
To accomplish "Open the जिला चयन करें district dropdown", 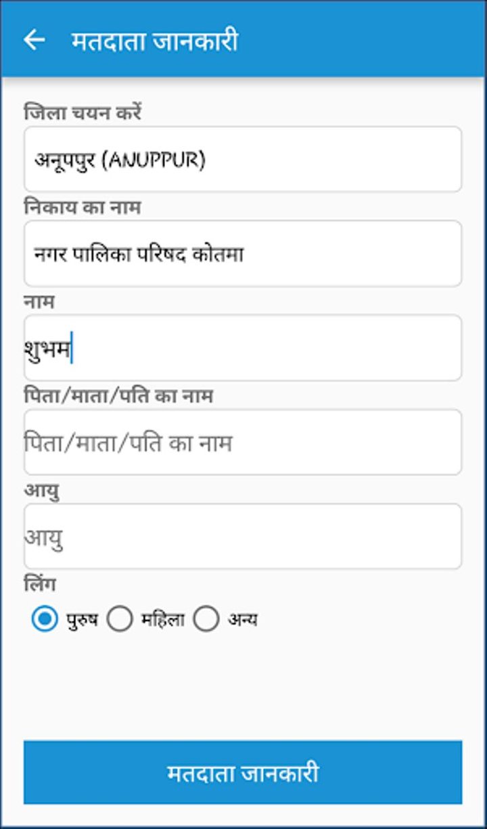I will click(243, 158).
